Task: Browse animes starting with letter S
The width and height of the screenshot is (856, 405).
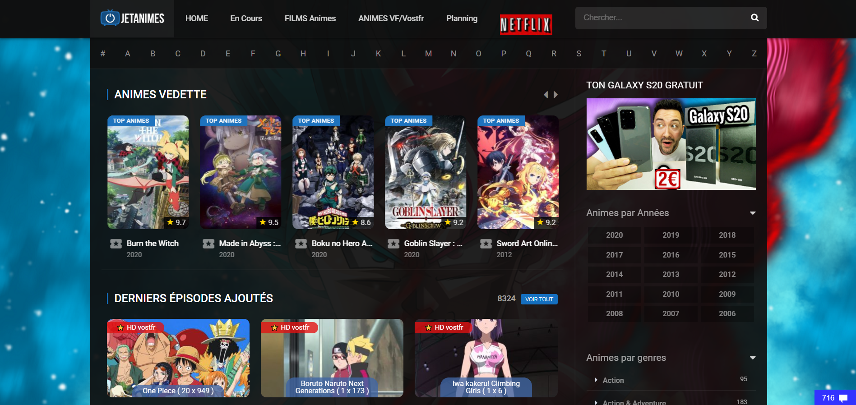Action: [579, 54]
